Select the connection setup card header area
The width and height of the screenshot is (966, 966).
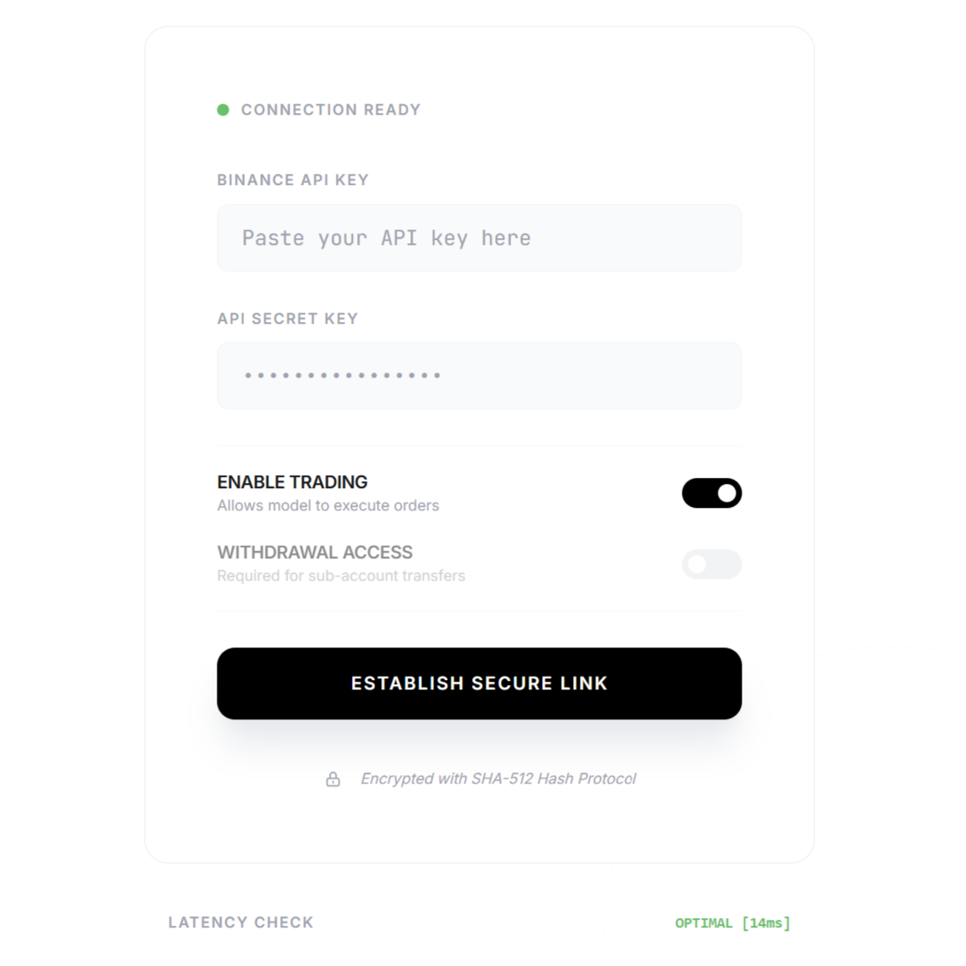pyautogui.click(x=480, y=110)
